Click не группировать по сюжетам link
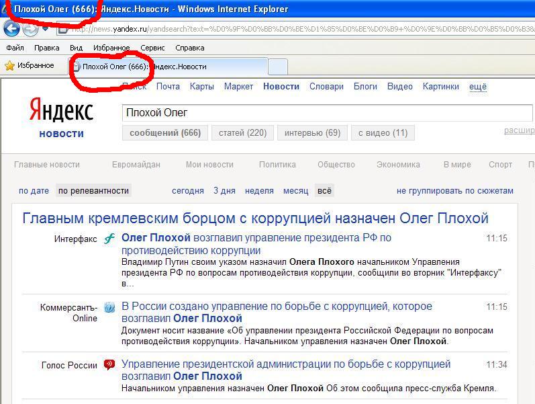This screenshot has width=535, height=404. click(x=455, y=191)
